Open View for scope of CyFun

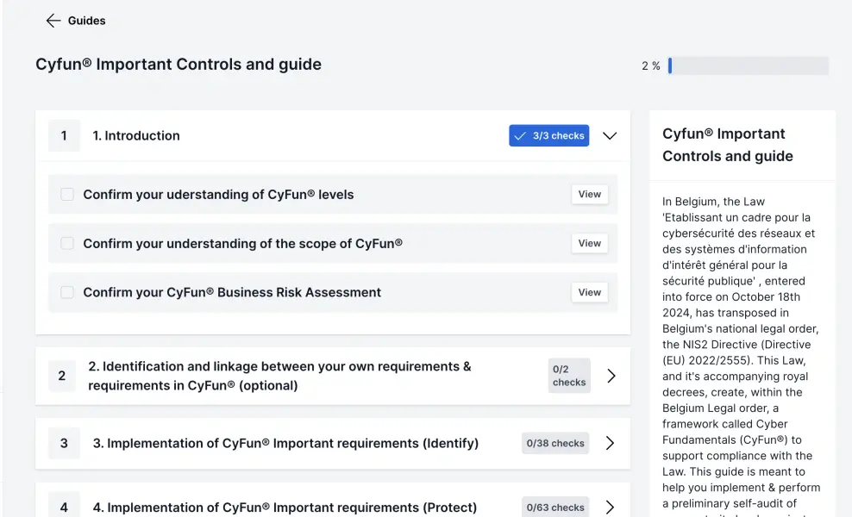pos(590,244)
